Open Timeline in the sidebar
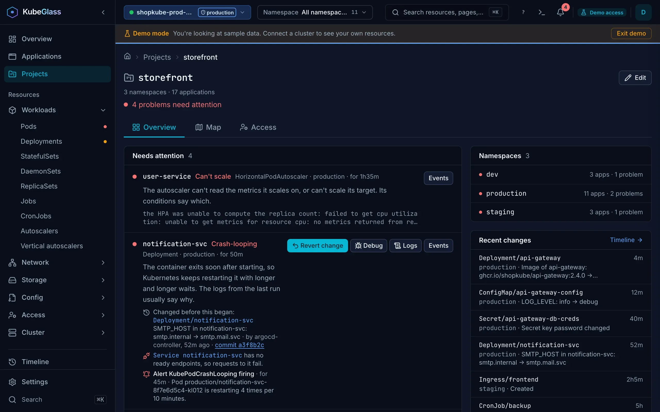Screen dimensions: 660x412 pos(57,362)
